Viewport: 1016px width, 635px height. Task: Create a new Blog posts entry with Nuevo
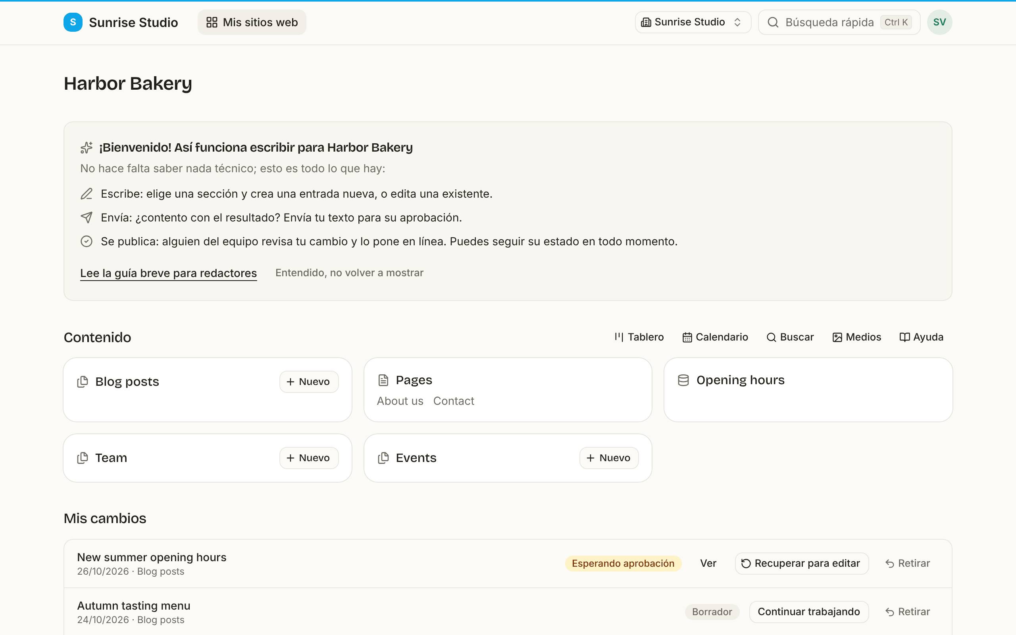click(309, 382)
